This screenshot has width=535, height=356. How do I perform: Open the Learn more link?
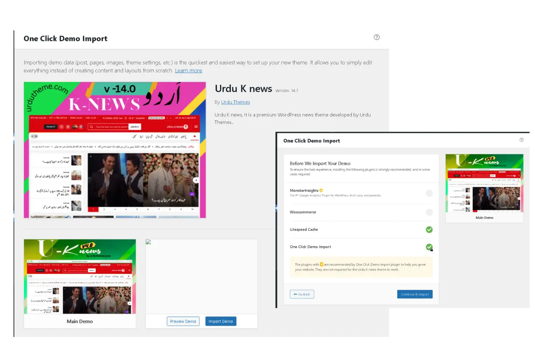[188, 71]
